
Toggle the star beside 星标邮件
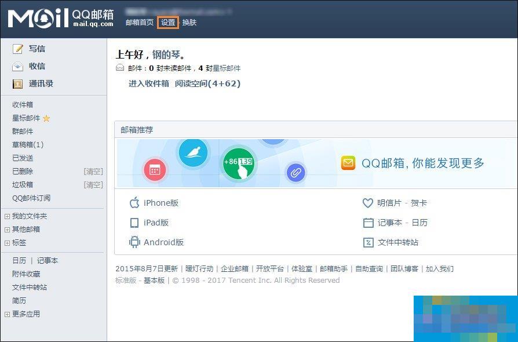45,118
